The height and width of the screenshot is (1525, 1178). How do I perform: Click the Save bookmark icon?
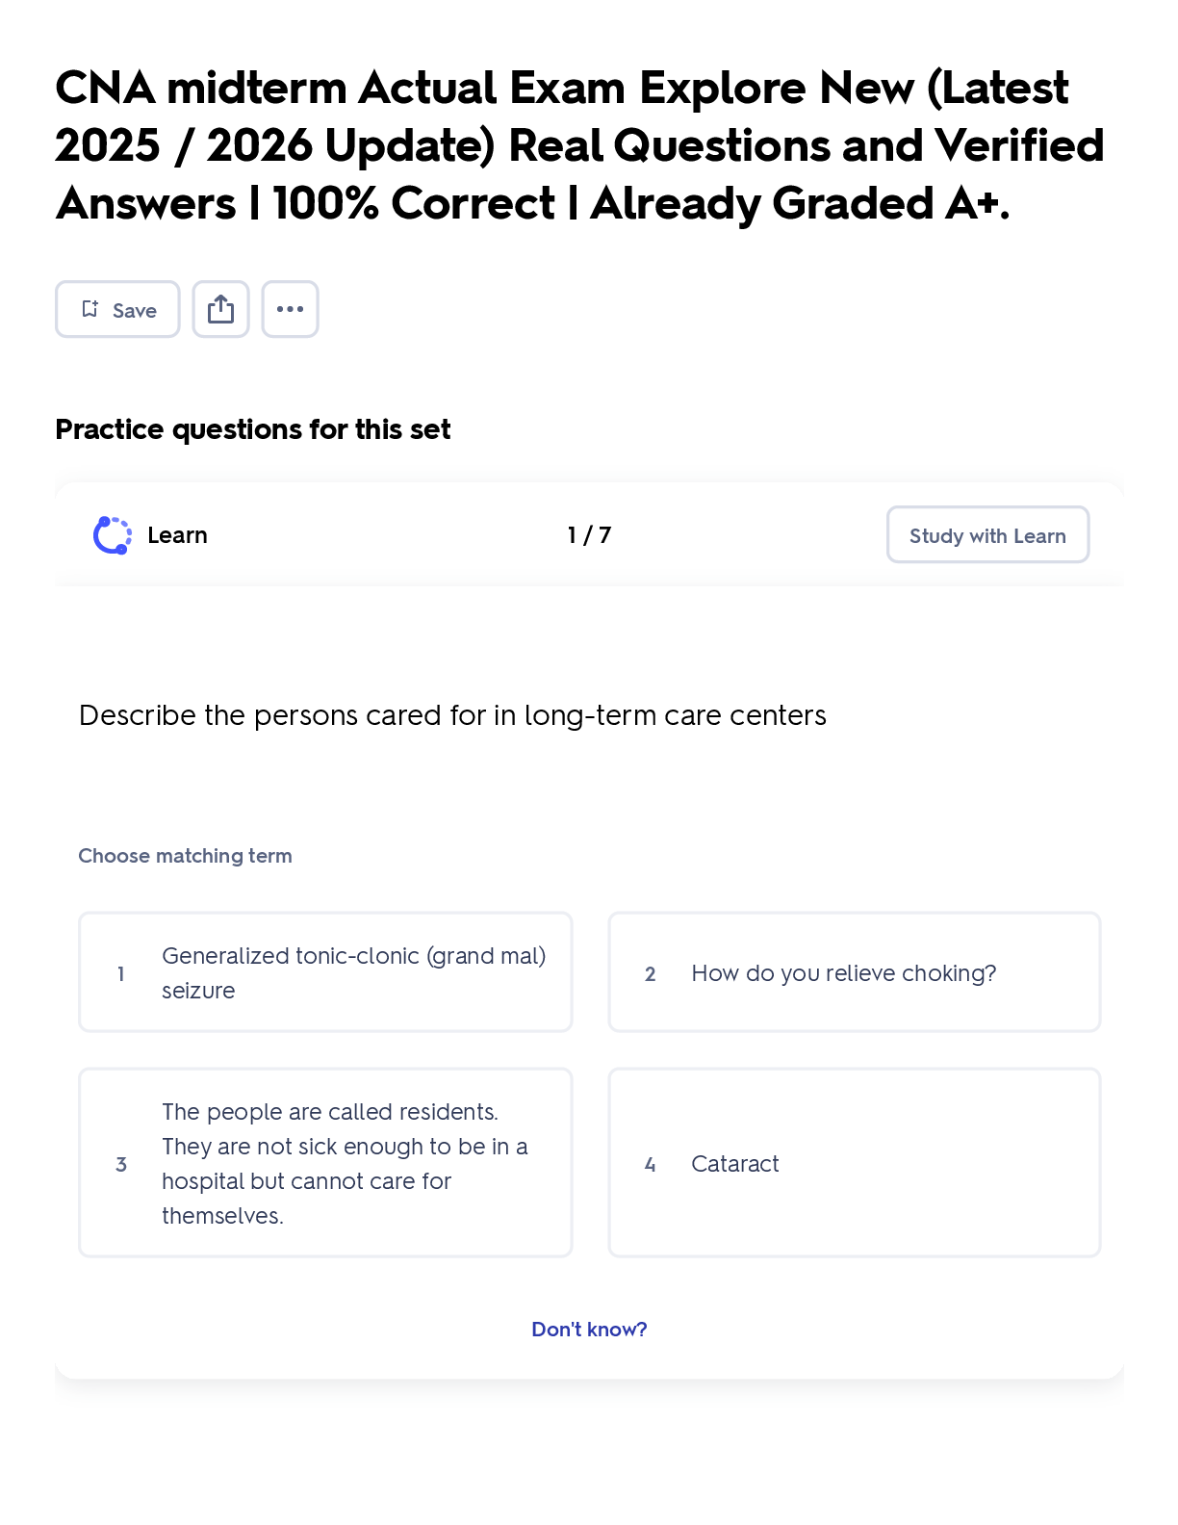tap(90, 309)
